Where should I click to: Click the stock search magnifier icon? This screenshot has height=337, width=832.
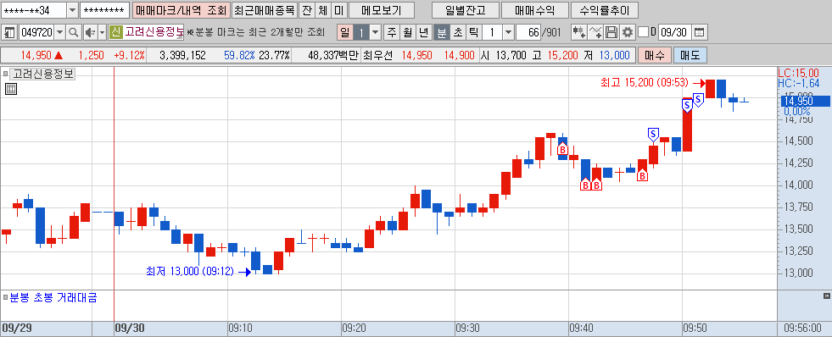(x=73, y=32)
